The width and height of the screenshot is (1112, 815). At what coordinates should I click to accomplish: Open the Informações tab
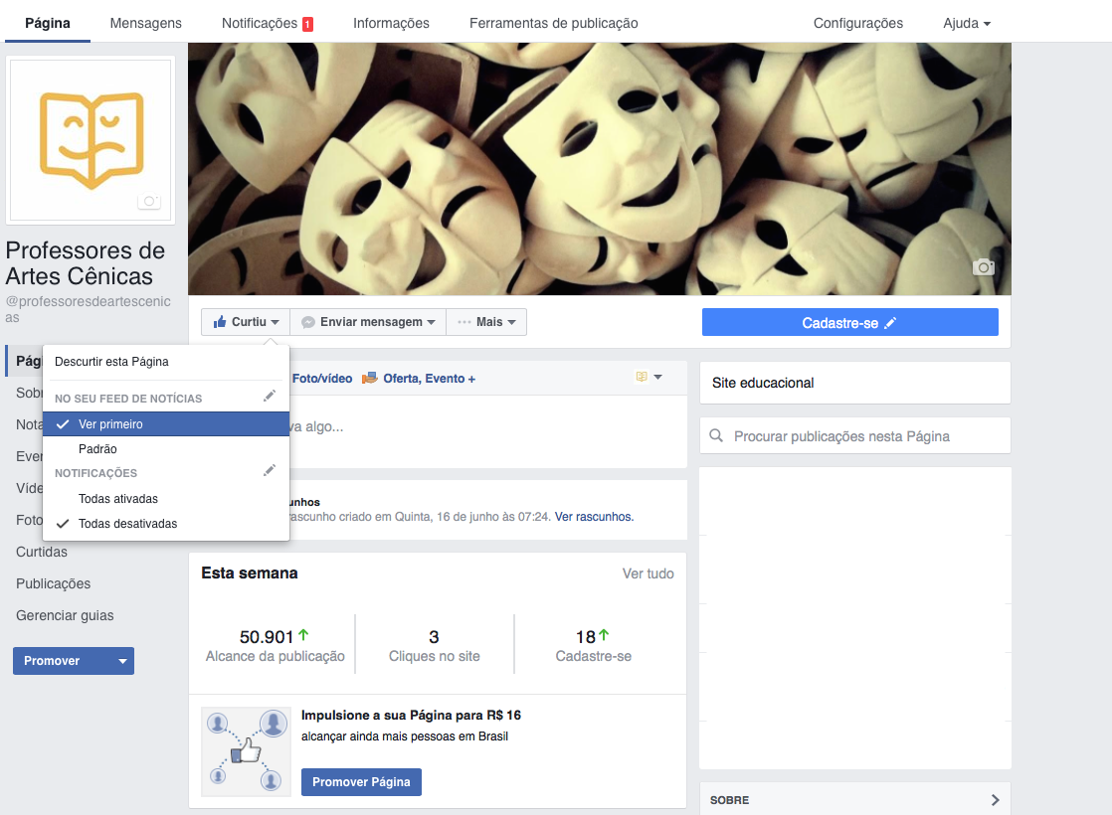click(x=392, y=23)
